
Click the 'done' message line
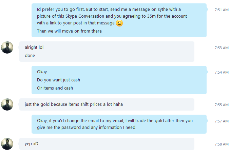(x=30, y=56)
